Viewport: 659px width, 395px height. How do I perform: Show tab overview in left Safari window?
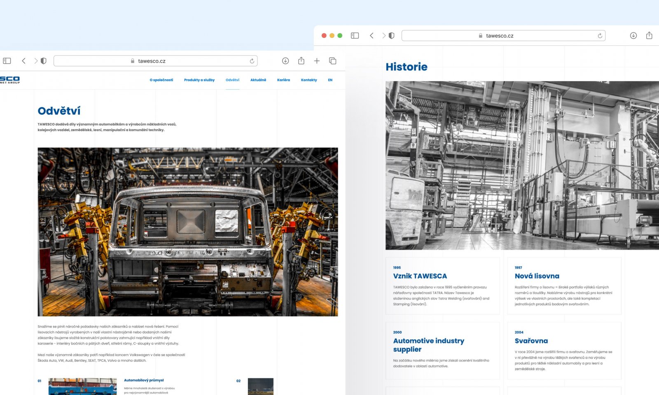point(333,61)
